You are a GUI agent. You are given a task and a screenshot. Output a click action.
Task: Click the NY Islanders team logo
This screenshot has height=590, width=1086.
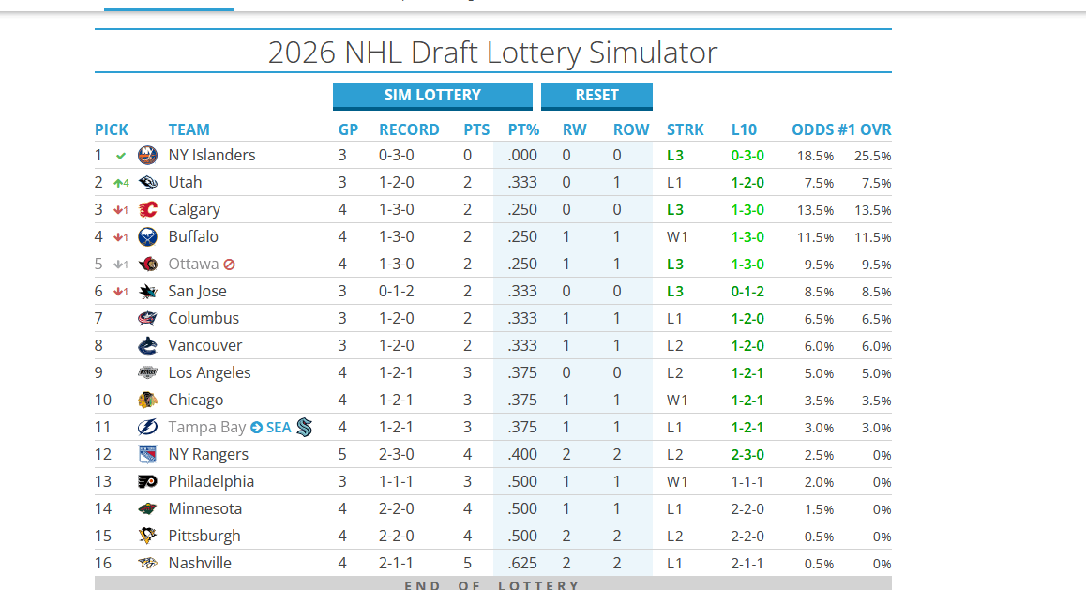(147, 156)
